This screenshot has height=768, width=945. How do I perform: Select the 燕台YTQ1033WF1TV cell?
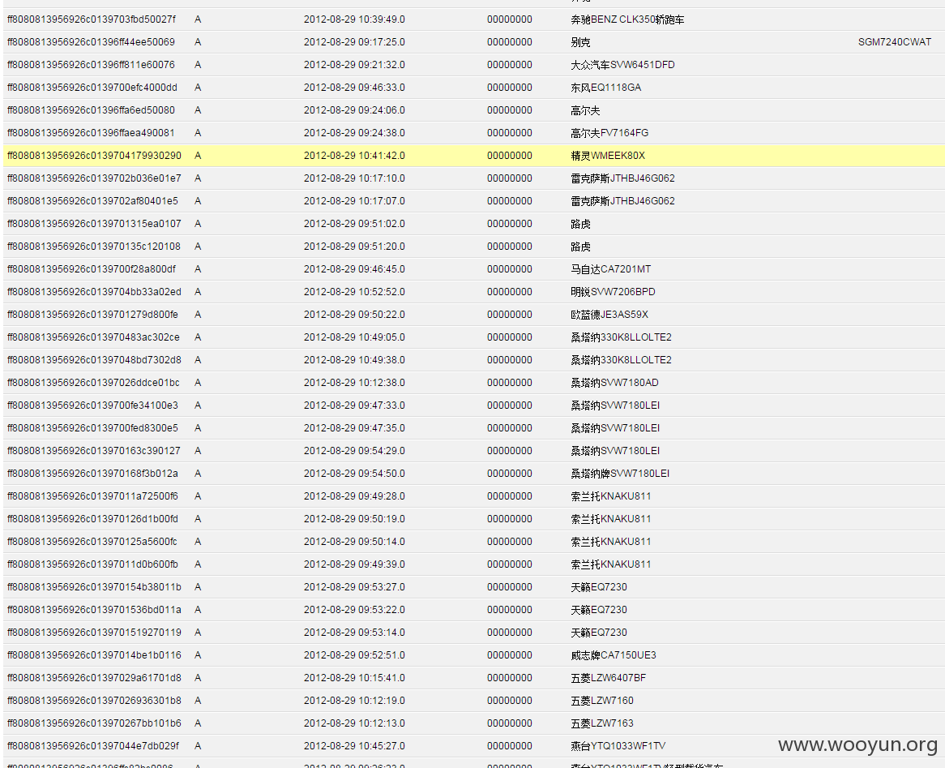tap(618, 746)
